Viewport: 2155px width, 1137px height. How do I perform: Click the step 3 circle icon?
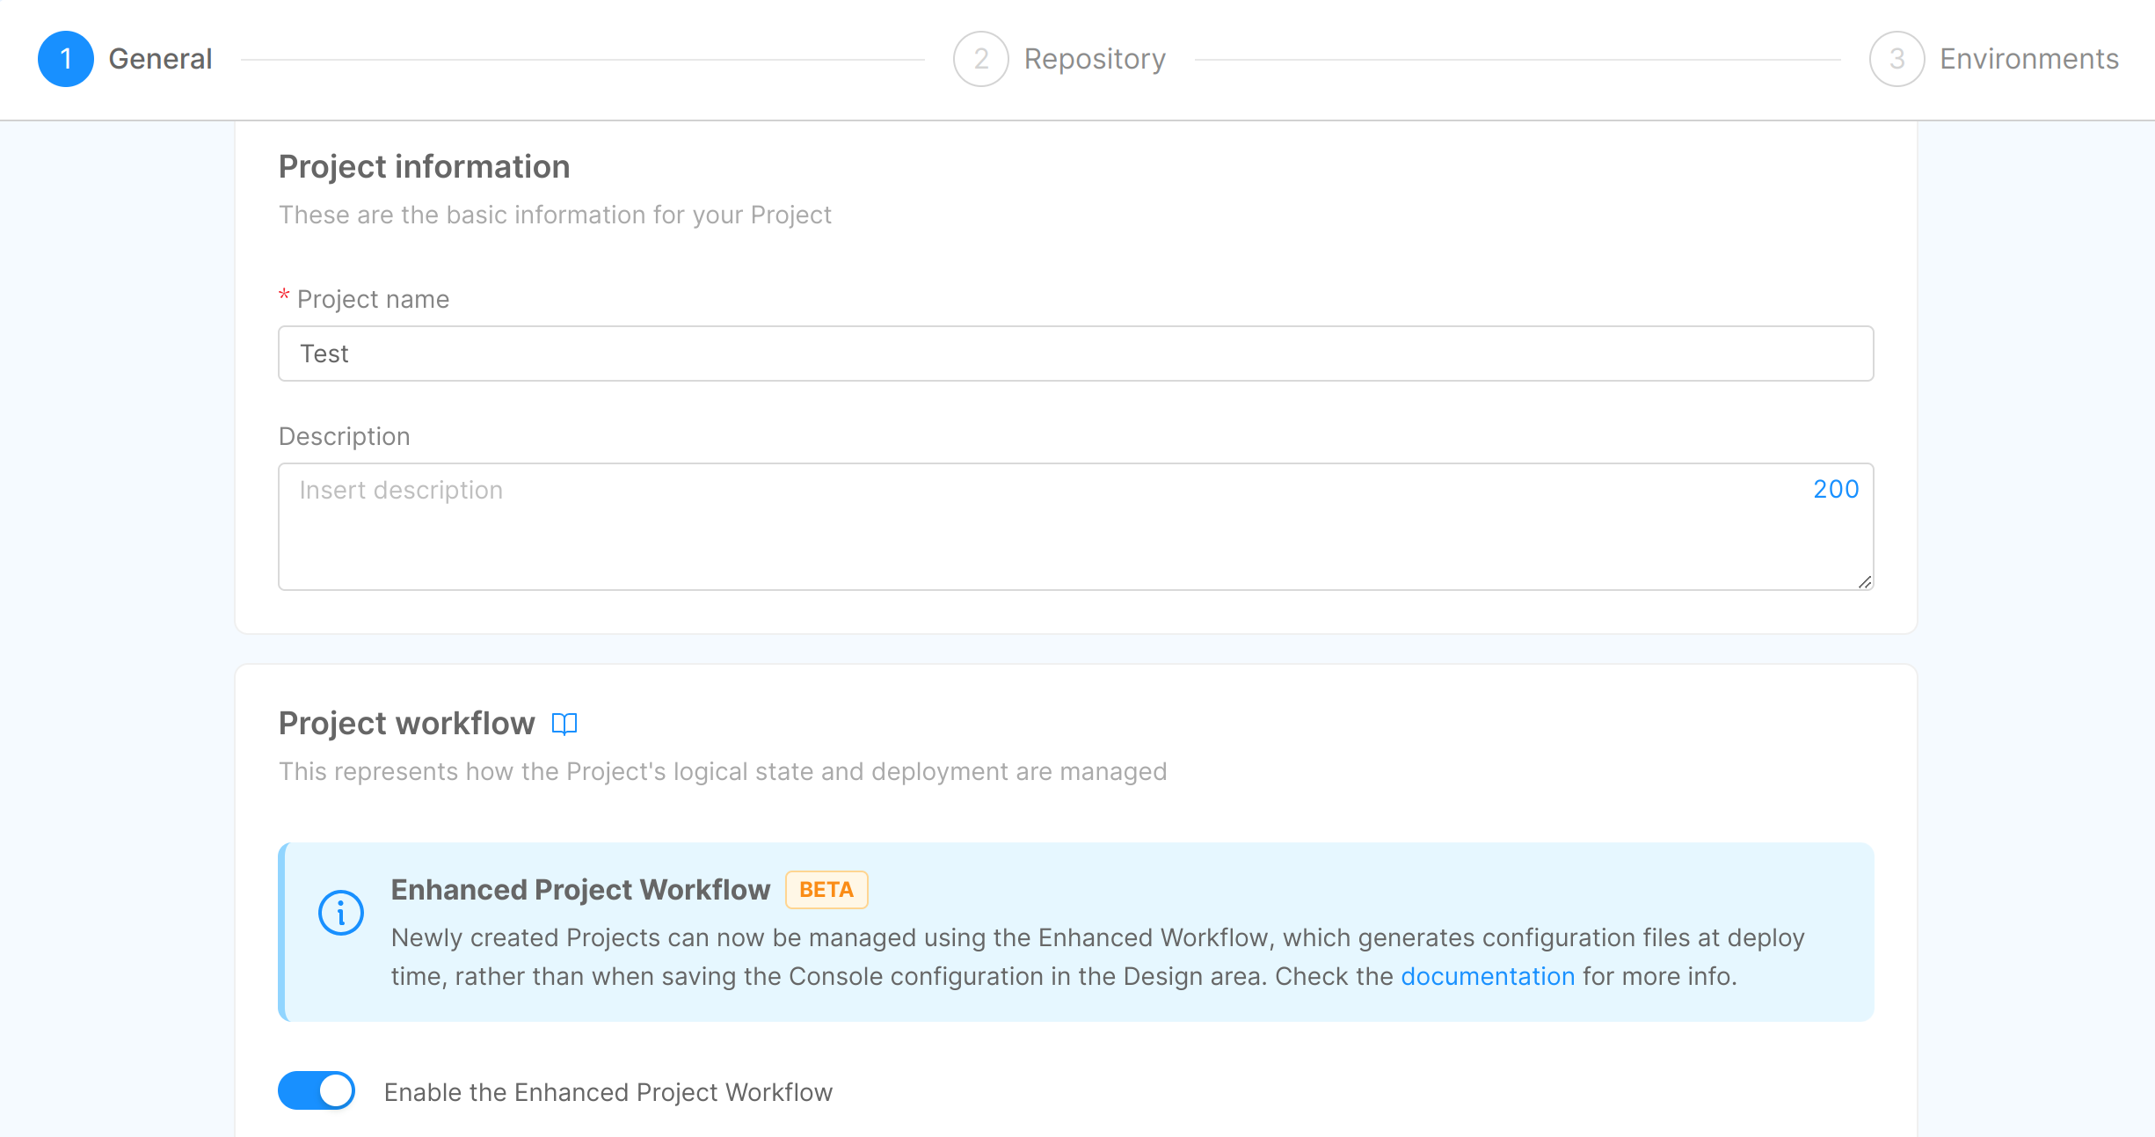1897,59
